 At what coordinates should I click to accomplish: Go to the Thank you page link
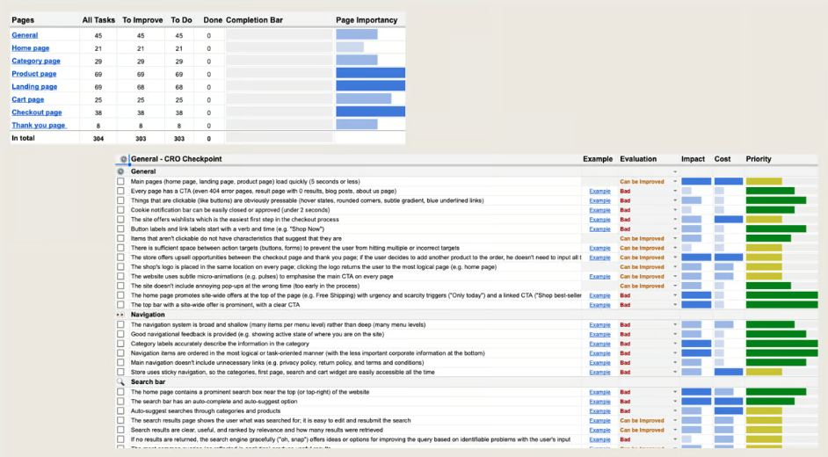pos(39,126)
